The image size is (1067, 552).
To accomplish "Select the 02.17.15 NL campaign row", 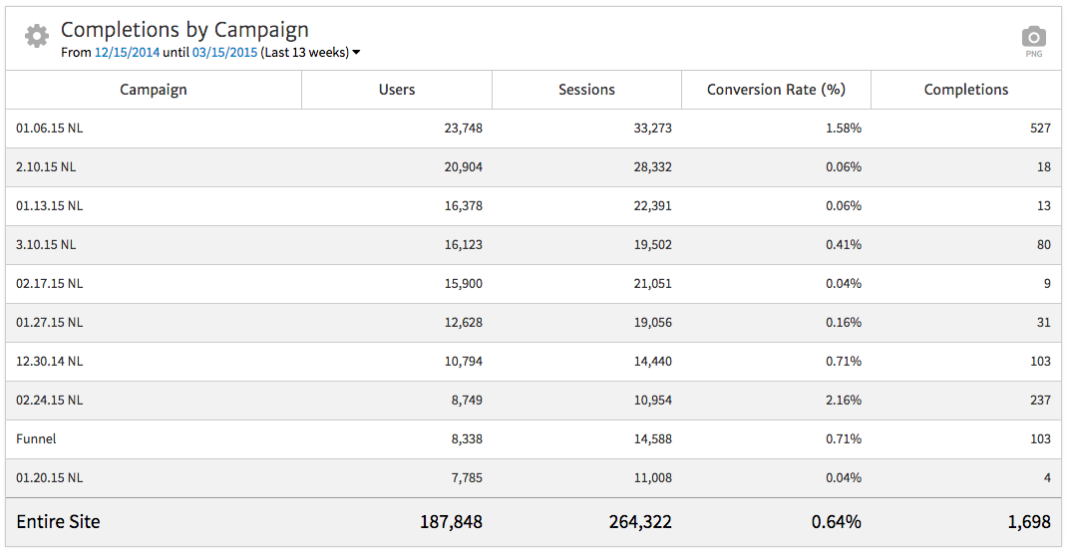I will [x=50, y=284].
